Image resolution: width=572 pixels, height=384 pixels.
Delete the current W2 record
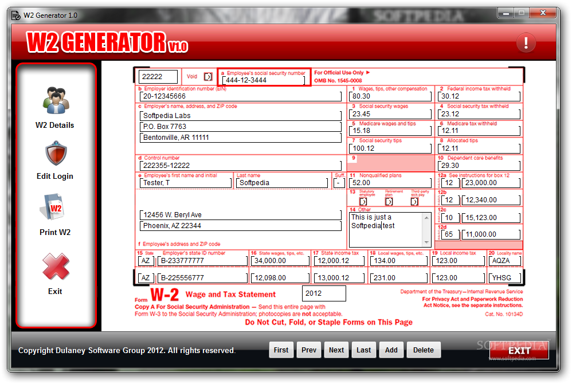pyautogui.click(x=424, y=350)
